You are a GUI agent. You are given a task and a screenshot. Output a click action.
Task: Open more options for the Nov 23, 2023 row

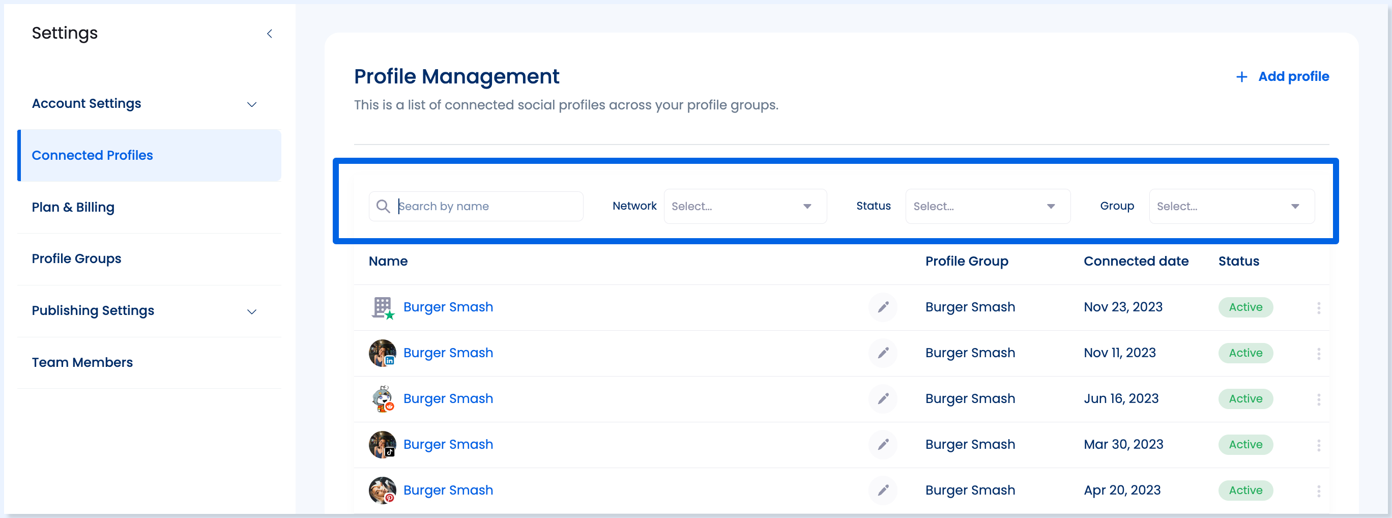[x=1319, y=308]
